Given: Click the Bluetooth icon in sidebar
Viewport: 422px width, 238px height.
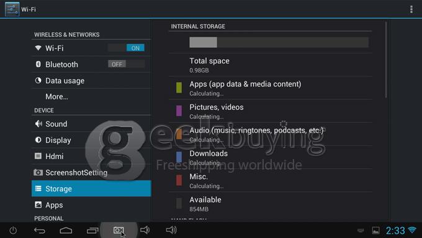Looking at the screenshot, I should coord(38,64).
